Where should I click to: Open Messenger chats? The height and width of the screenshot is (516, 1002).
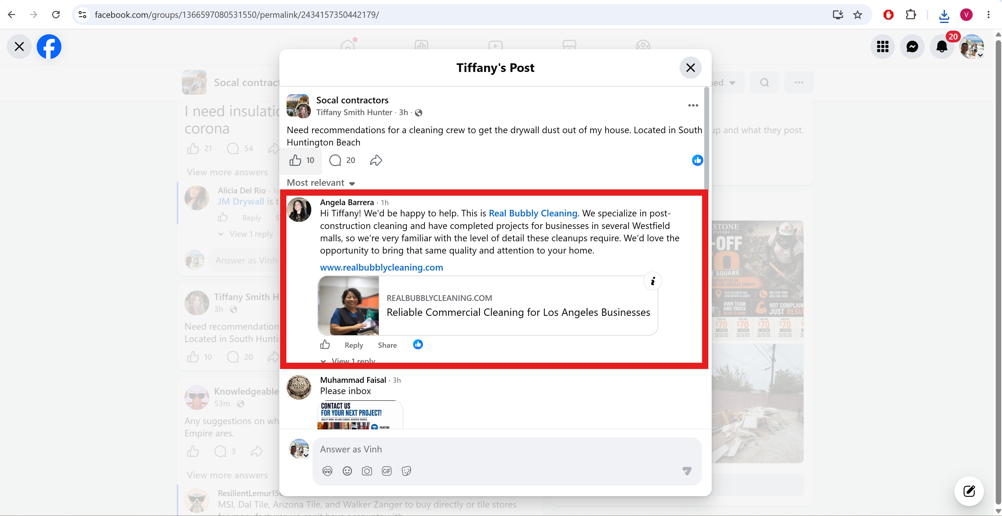[x=912, y=47]
